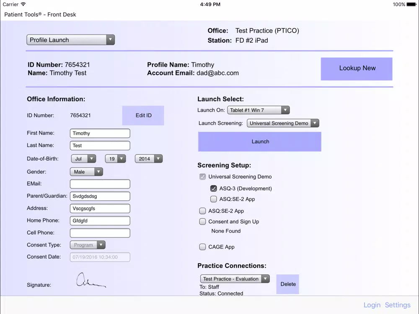Click the Parent/Guardian field with Svdgdsdsg
The image size is (419, 314).
pos(100,196)
